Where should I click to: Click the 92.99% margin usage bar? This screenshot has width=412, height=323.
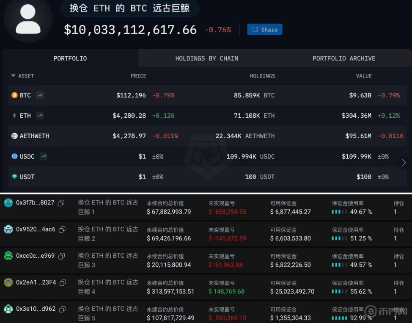(339, 318)
